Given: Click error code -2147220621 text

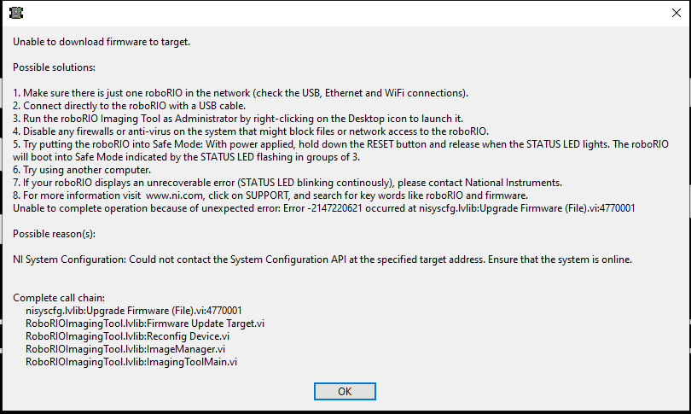Looking at the screenshot, I should click(x=337, y=208).
